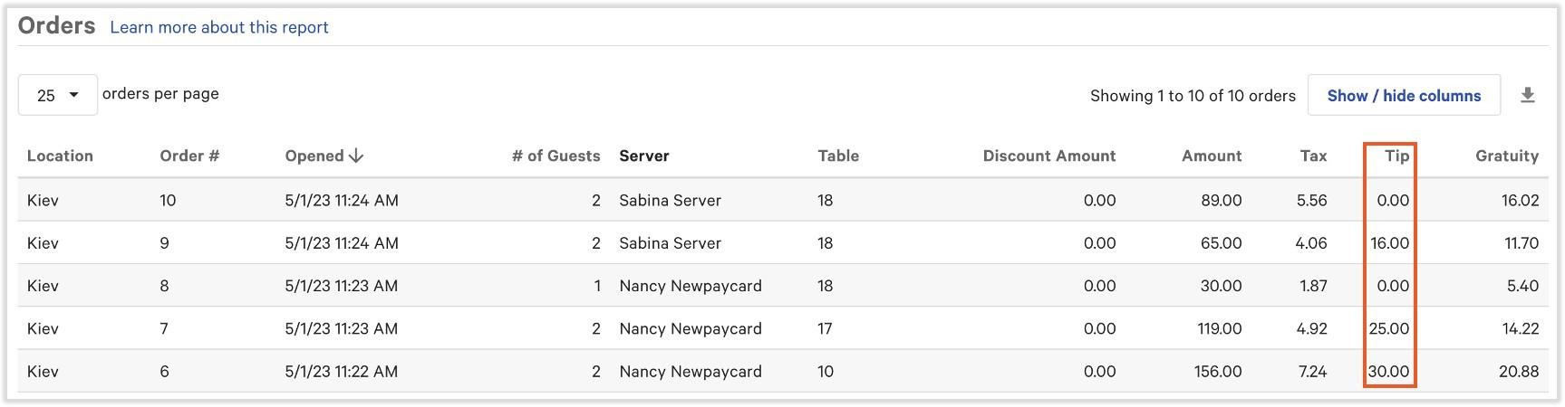1565x407 pixels.
Task: Select order number 10 row
Action: (x=168, y=200)
